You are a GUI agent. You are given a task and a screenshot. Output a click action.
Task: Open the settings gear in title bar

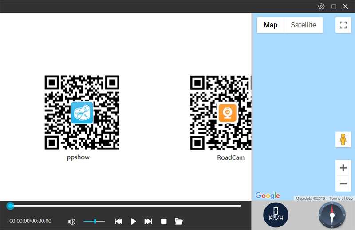(321, 6)
